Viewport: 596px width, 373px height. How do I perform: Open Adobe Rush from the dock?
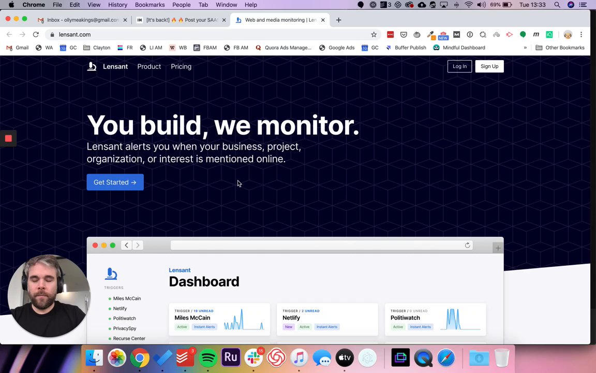[231, 357]
